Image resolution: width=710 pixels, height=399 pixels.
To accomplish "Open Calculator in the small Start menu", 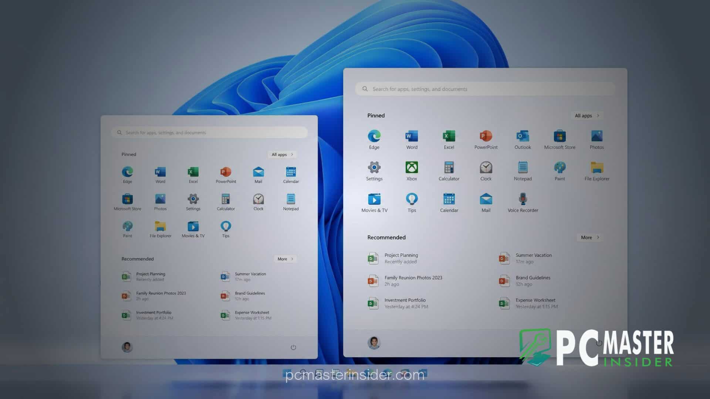I will click(x=226, y=202).
